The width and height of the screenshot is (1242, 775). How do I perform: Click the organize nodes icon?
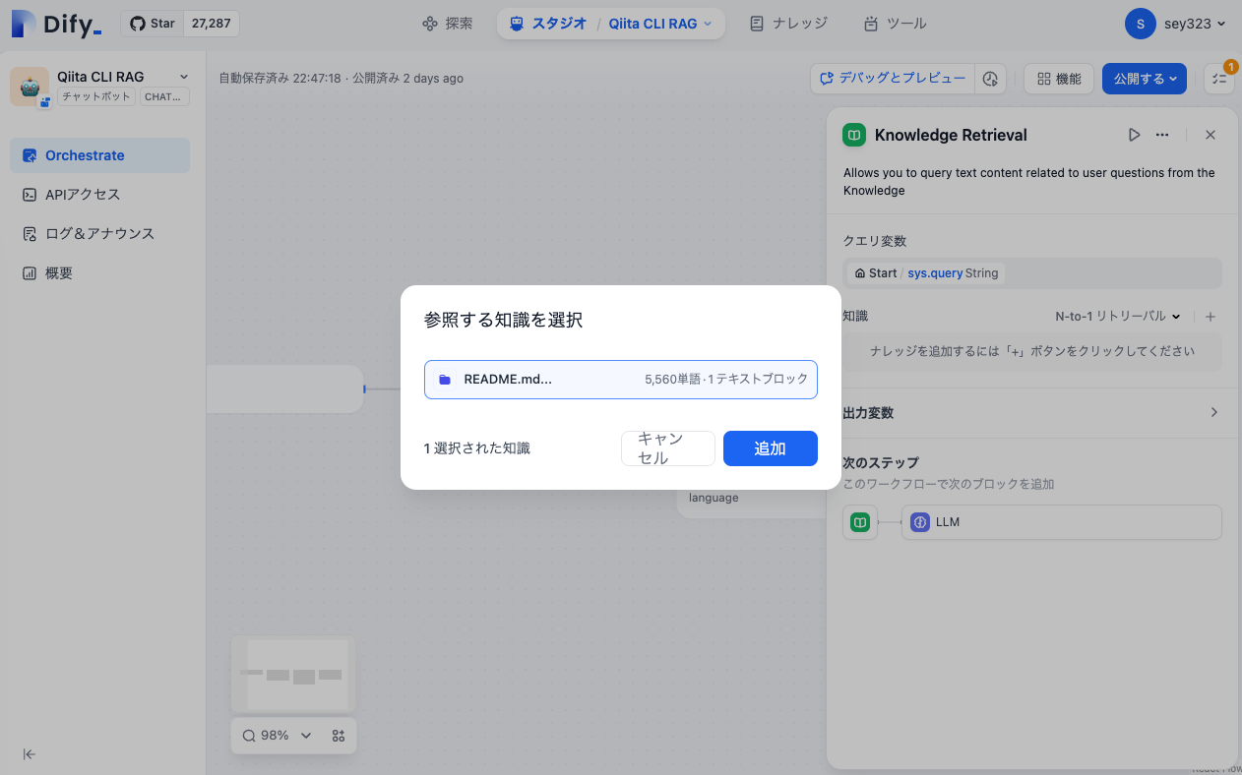[x=339, y=736]
